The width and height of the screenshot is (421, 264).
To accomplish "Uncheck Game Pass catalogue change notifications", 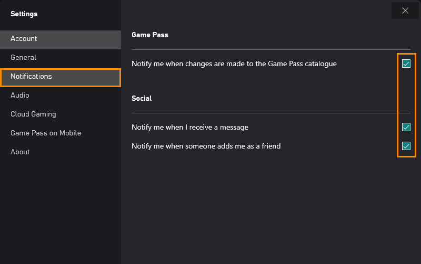I will click(x=406, y=64).
